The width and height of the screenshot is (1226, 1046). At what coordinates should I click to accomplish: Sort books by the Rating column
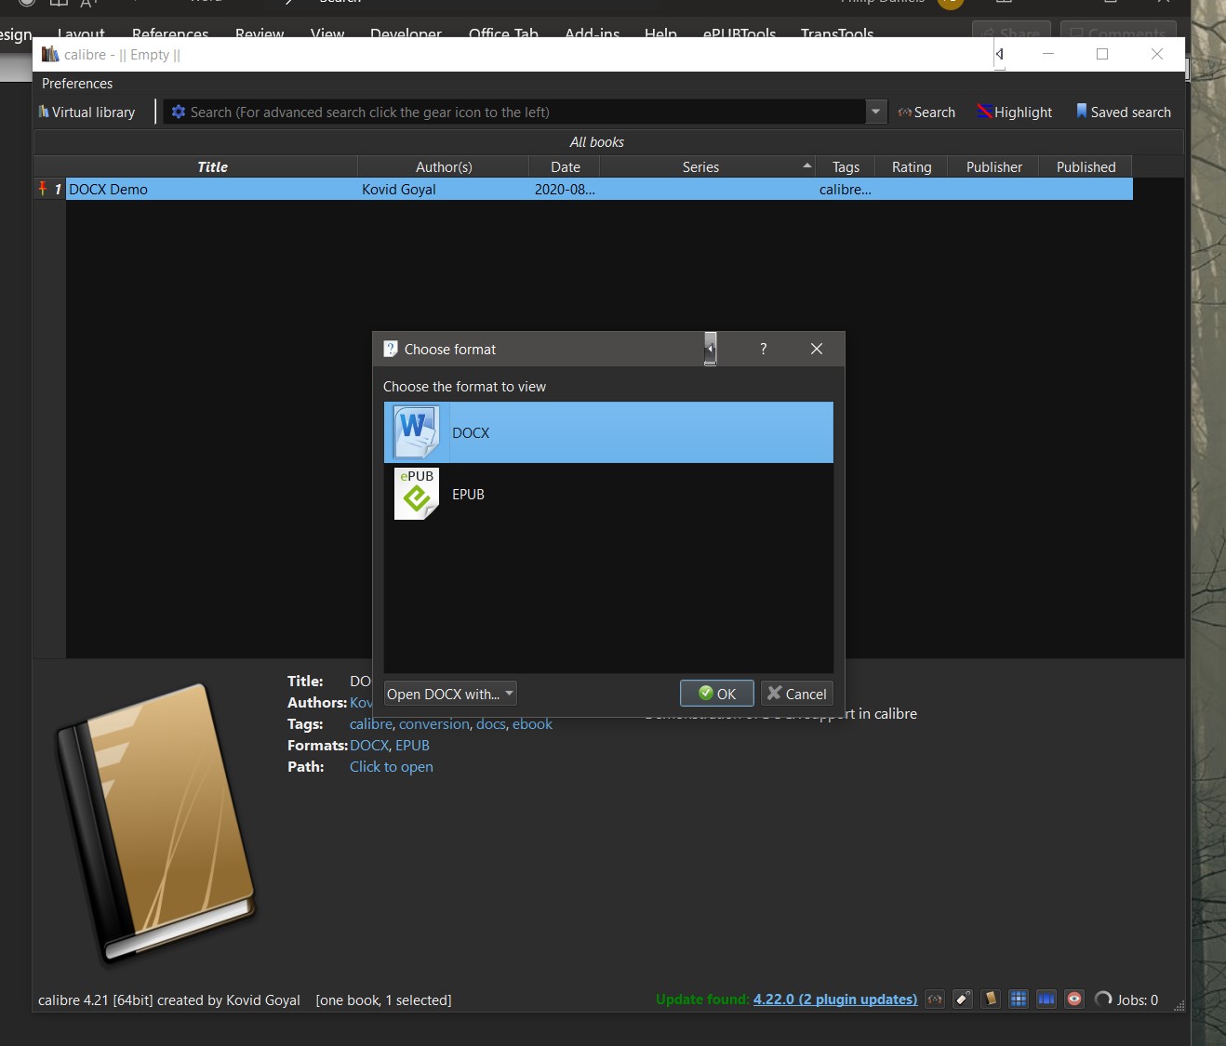(912, 167)
